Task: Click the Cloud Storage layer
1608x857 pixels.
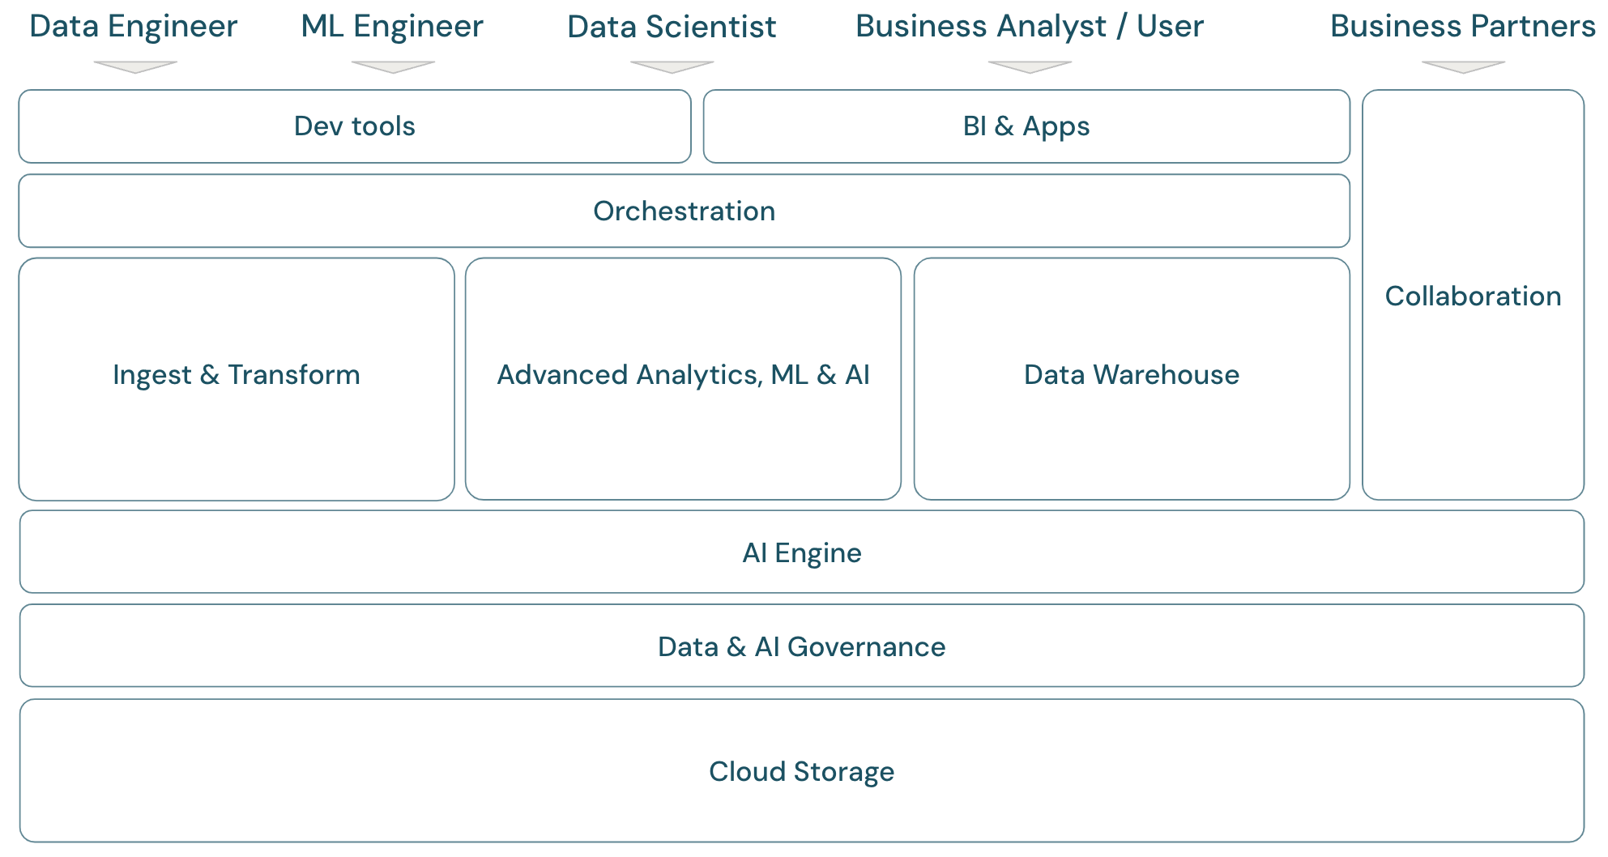Action: point(801,771)
